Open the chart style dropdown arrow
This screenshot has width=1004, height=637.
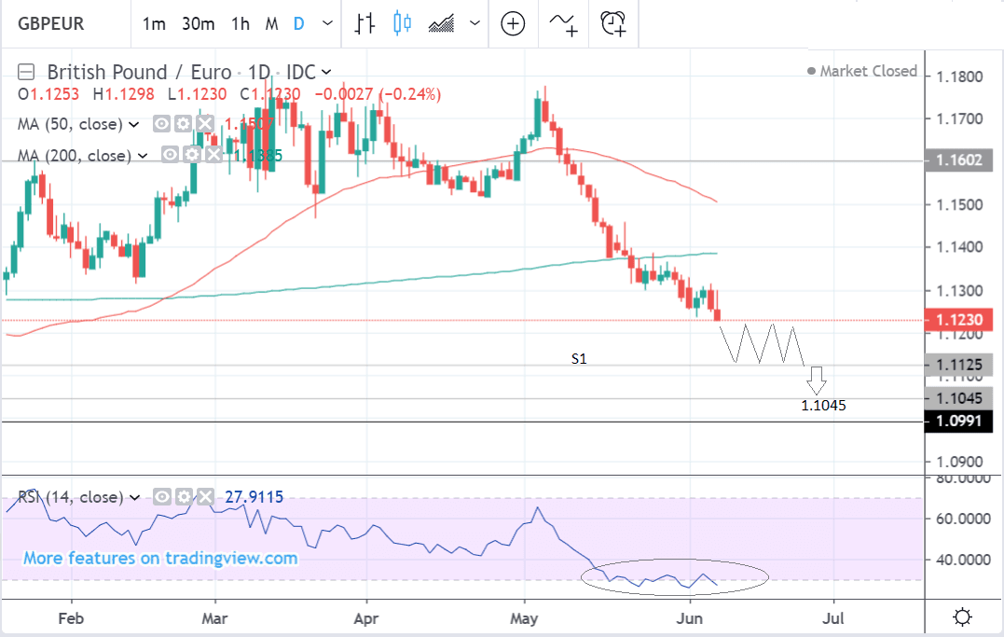click(475, 24)
